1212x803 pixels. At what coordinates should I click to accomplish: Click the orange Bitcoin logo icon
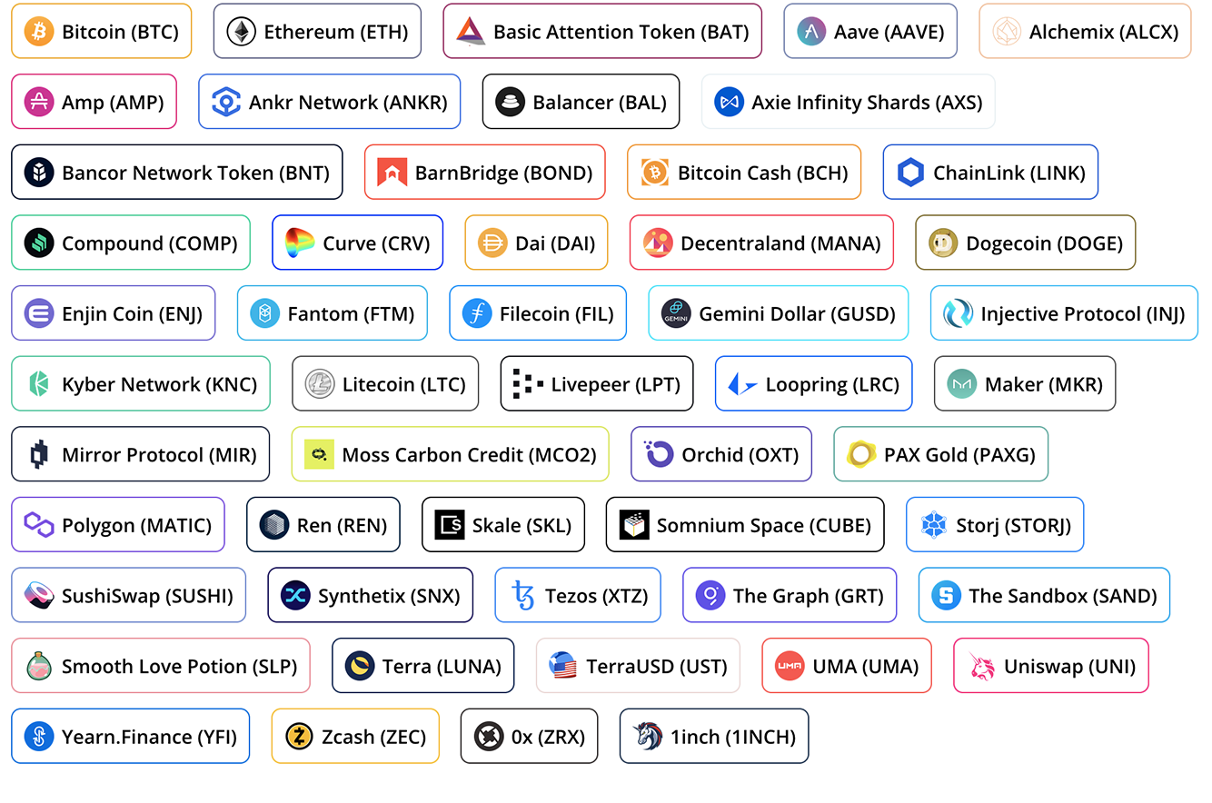(x=39, y=32)
